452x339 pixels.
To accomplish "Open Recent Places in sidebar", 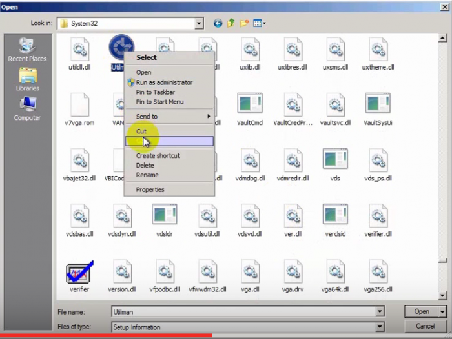I will pos(27,50).
